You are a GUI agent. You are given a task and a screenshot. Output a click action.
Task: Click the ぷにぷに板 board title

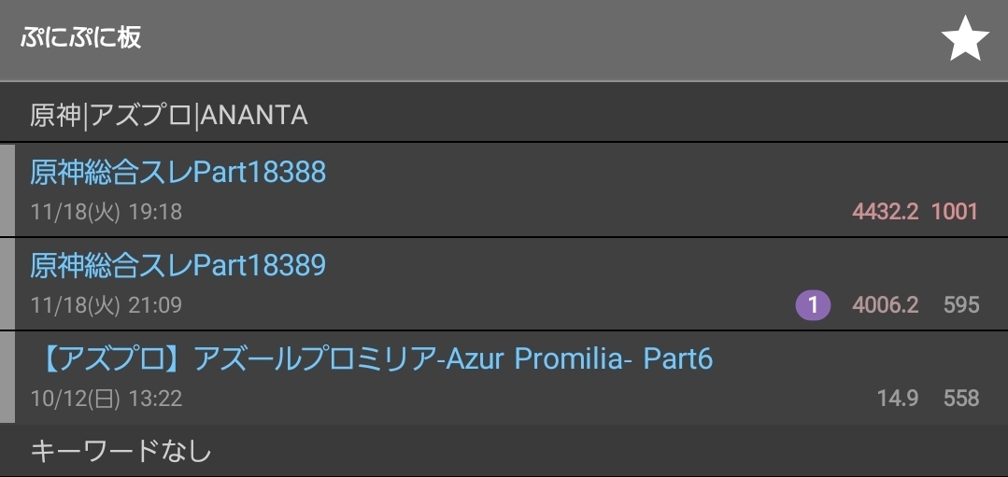[80, 38]
